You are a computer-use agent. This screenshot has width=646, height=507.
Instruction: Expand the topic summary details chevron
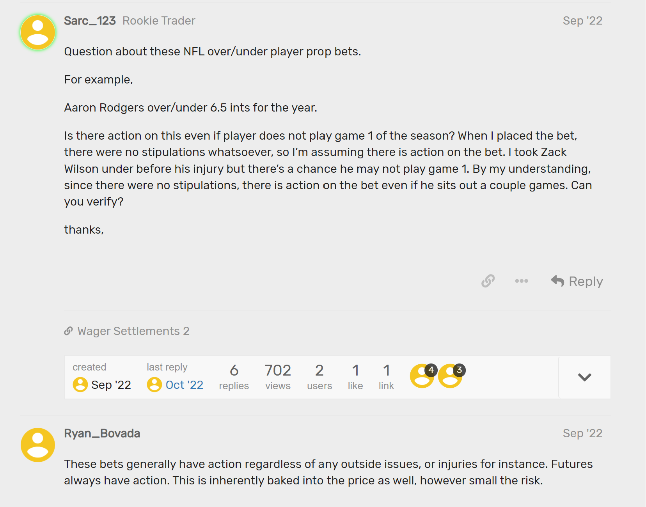coord(584,377)
